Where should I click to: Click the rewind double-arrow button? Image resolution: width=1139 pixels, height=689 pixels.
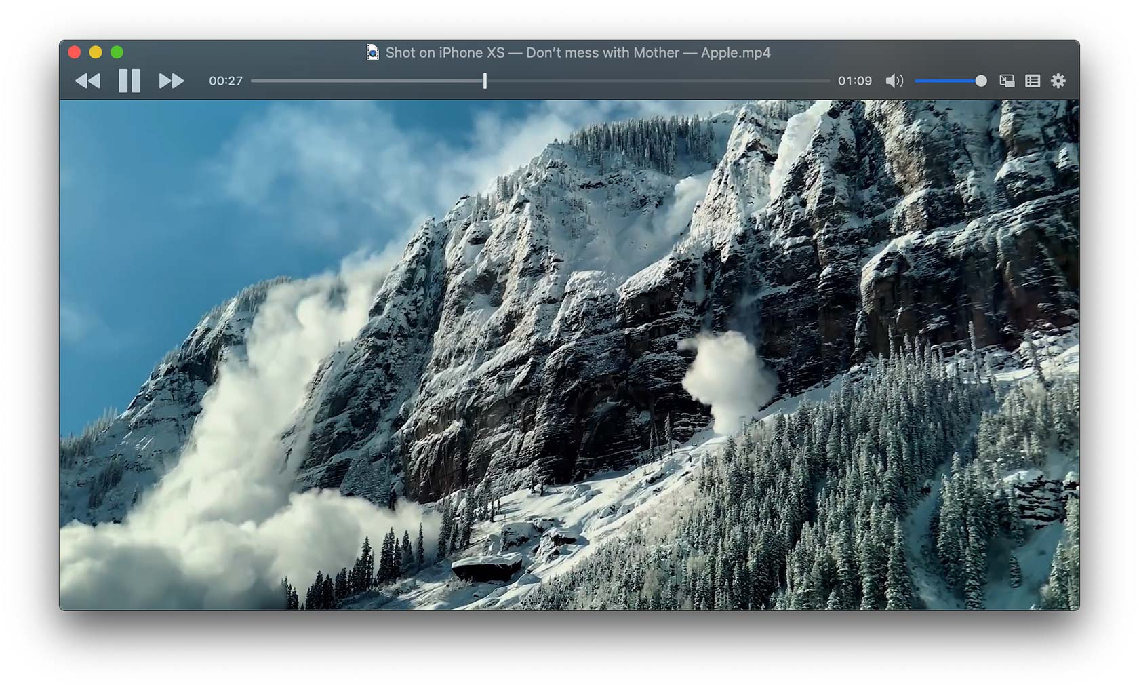coord(87,81)
